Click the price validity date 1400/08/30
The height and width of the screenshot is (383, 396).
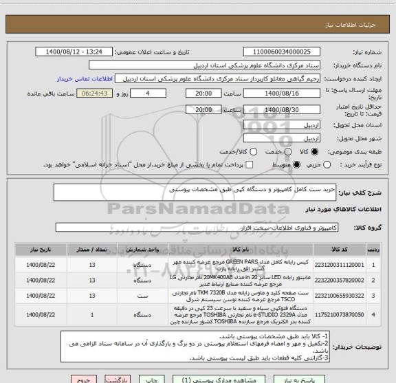pyautogui.click(x=282, y=109)
